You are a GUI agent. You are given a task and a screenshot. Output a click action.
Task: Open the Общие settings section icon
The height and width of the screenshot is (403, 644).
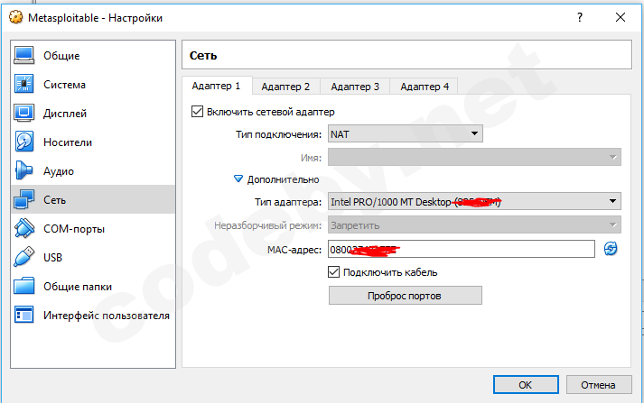point(25,56)
